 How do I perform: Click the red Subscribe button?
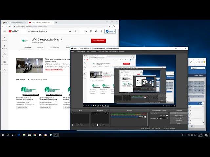(98, 41)
